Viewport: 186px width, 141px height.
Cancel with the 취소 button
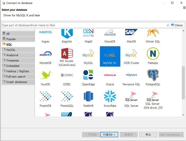[x=148, y=134]
